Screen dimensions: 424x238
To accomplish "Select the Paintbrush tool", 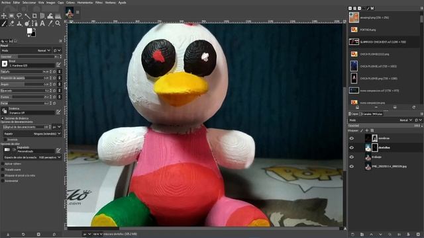I will [4, 24].
